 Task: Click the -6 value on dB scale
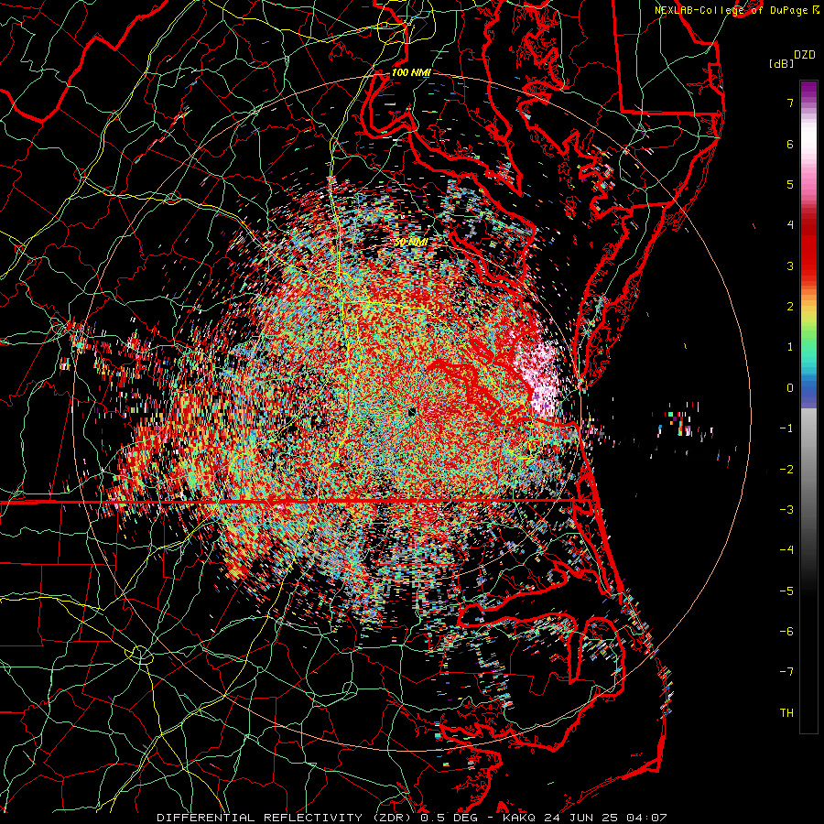tap(786, 632)
